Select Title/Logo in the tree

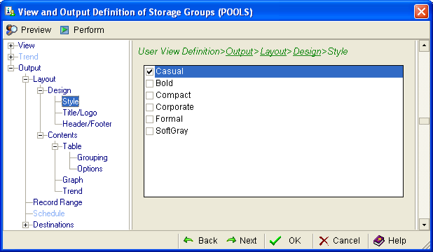pyautogui.click(x=80, y=113)
